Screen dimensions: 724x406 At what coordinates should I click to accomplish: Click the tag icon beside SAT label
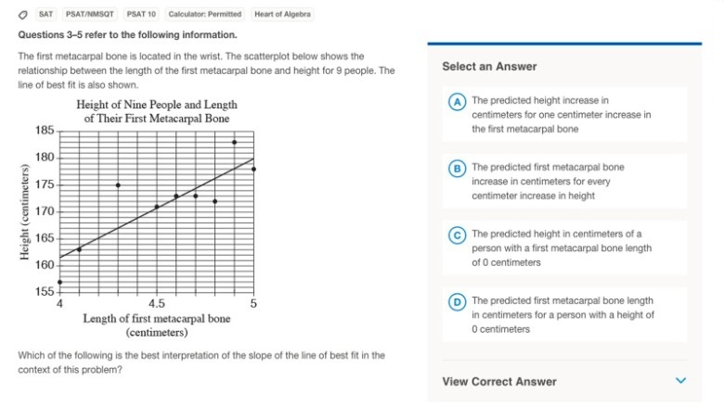tap(22, 15)
